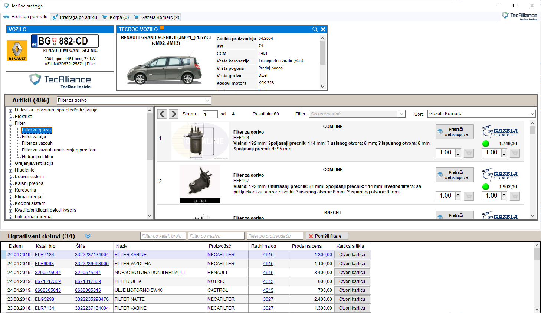Select Filter za vazduh in tree
The height and width of the screenshot is (313, 541).
point(37,143)
